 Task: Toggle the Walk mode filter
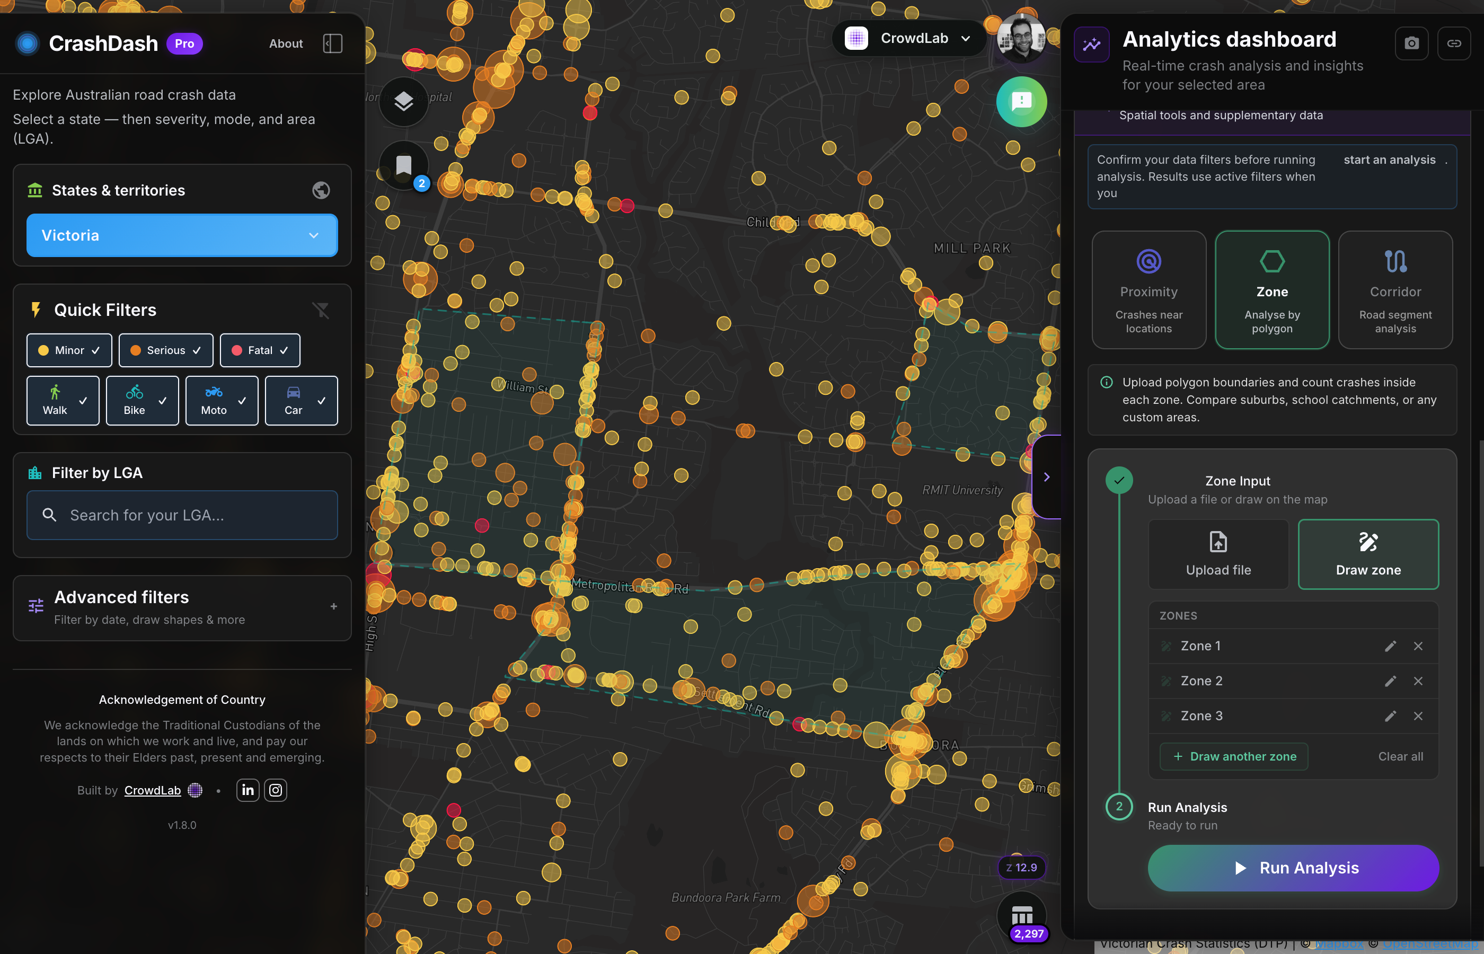63,400
